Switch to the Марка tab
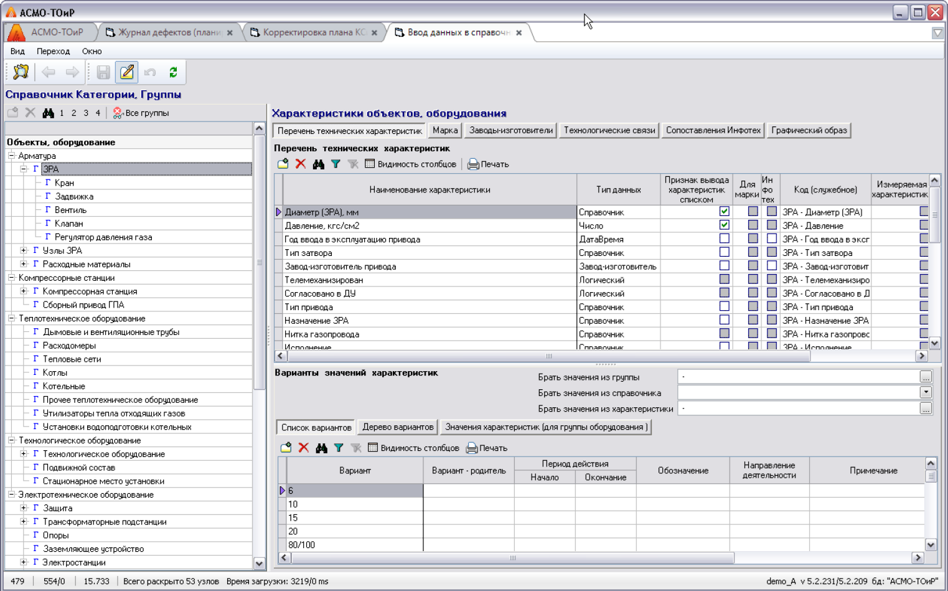Viewport: 948px width, 591px height. coord(445,130)
